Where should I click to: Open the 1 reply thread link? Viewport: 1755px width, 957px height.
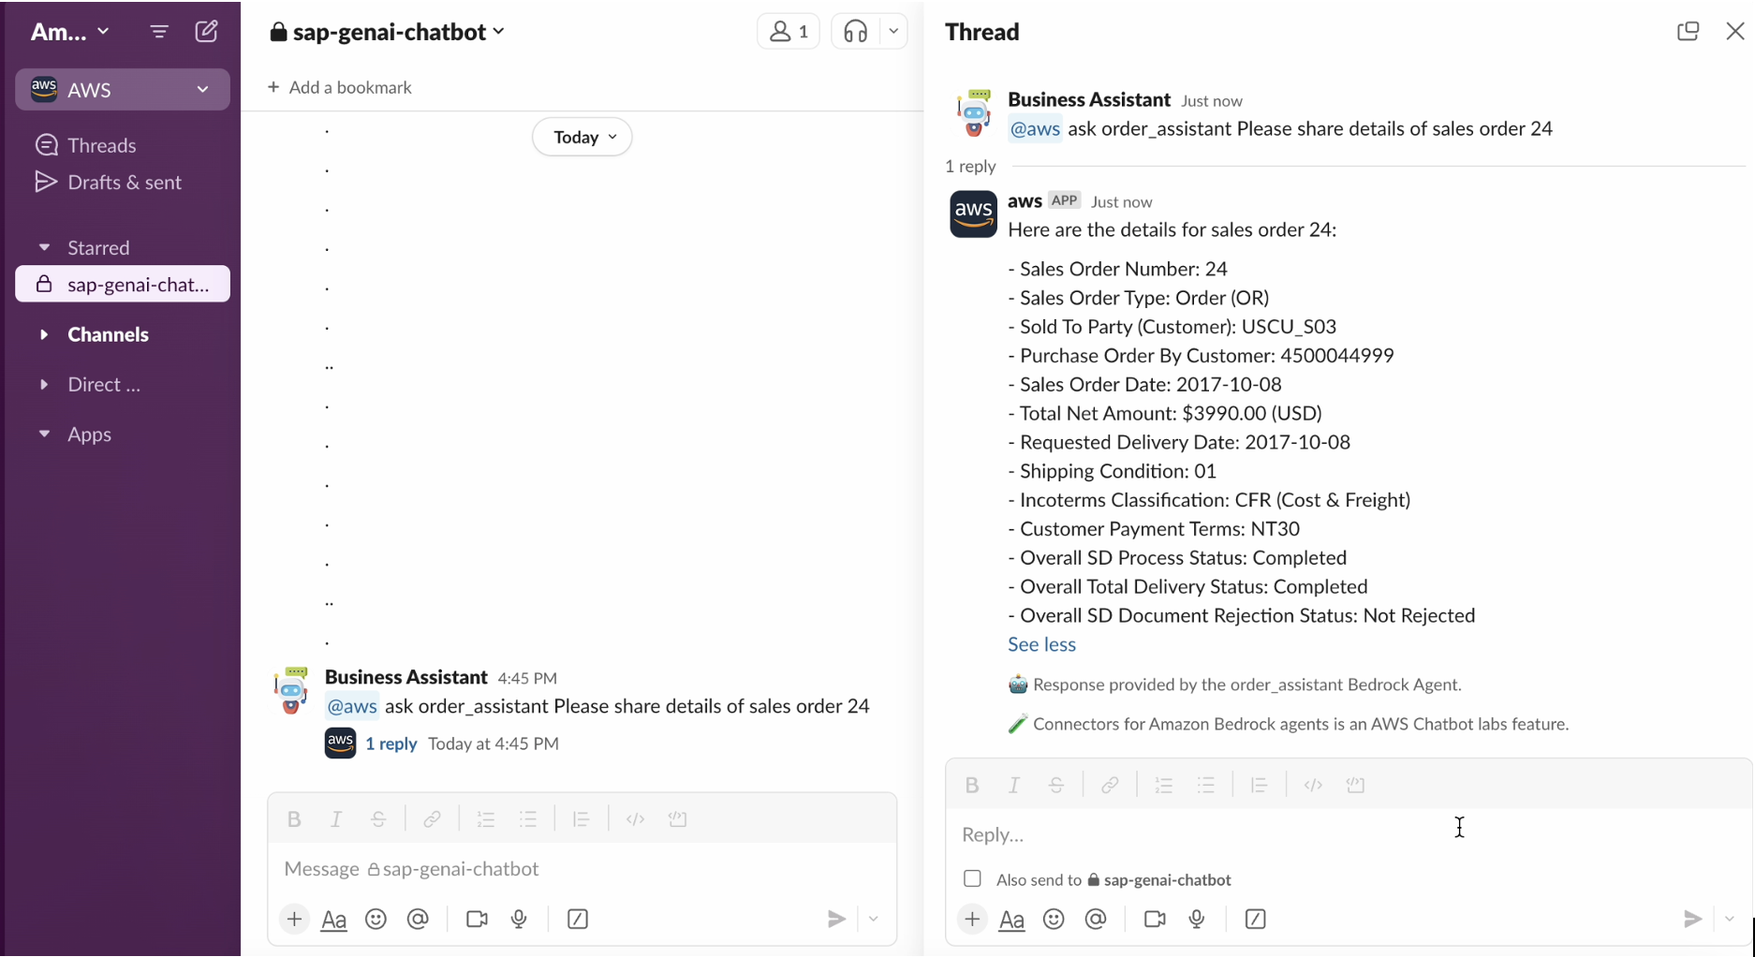(391, 744)
